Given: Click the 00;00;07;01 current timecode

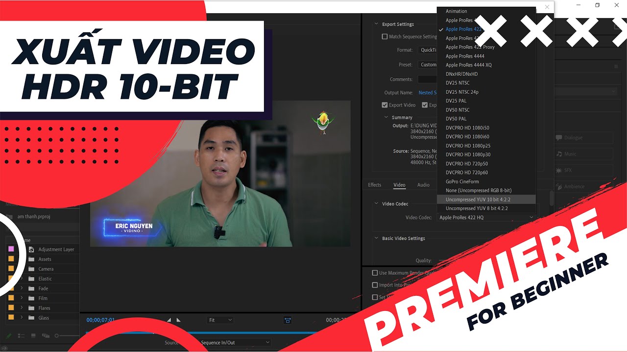Looking at the screenshot, I should [x=100, y=320].
